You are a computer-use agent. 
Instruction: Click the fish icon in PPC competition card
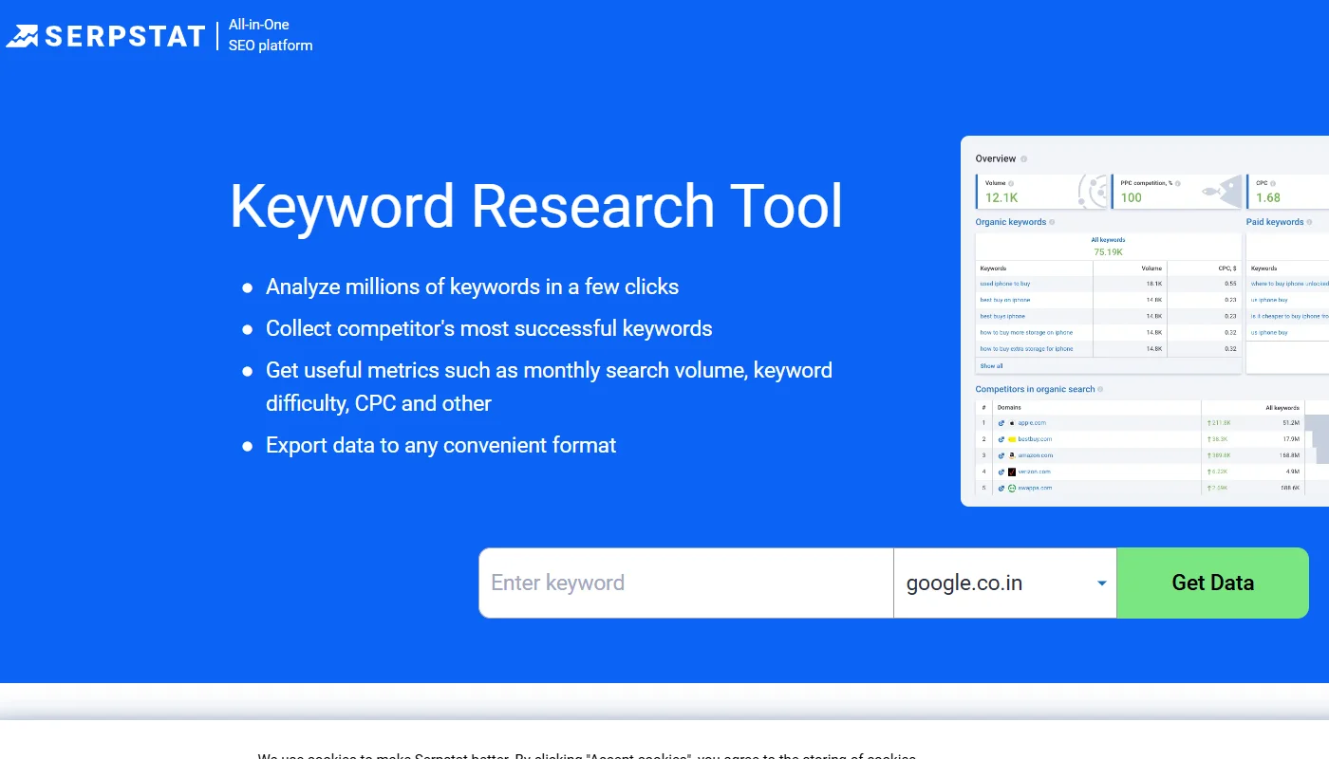[1222, 191]
